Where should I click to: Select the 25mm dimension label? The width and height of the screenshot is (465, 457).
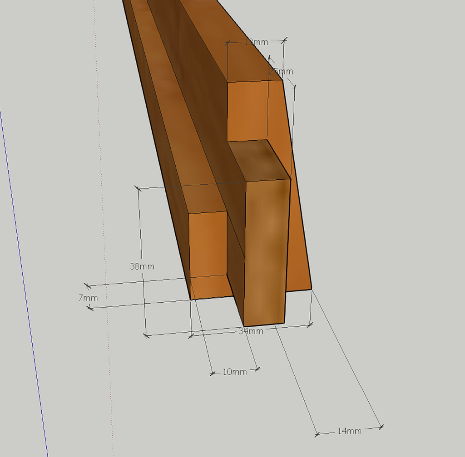pos(281,72)
